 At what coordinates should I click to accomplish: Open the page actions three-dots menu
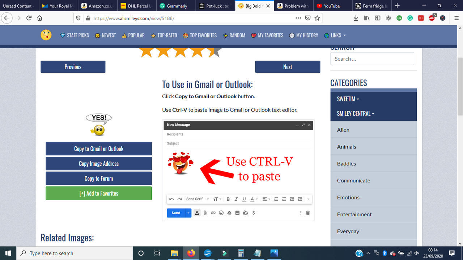[x=298, y=18]
